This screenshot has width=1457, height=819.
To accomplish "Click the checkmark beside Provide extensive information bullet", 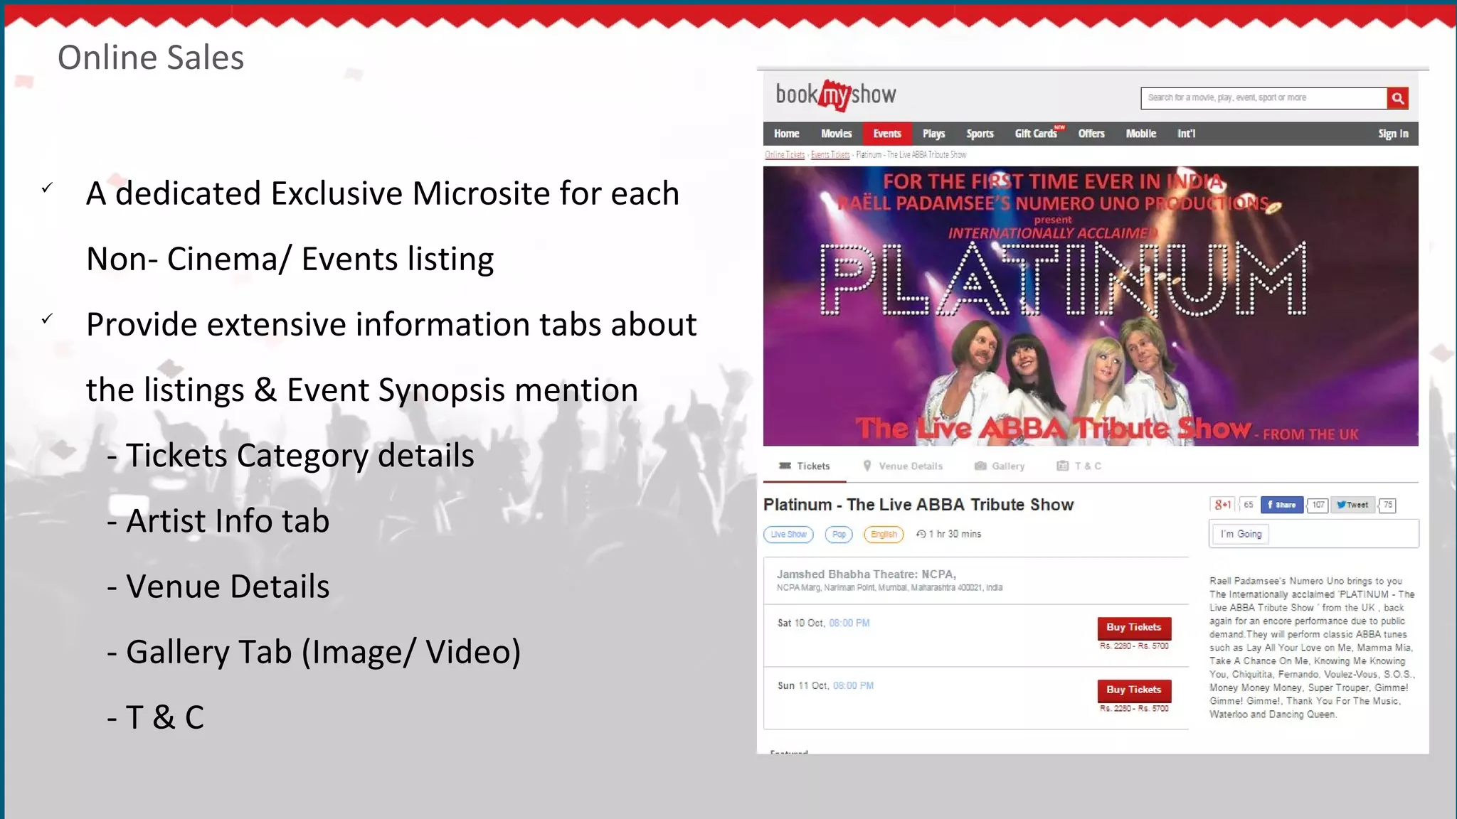I will (x=47, y=319).
